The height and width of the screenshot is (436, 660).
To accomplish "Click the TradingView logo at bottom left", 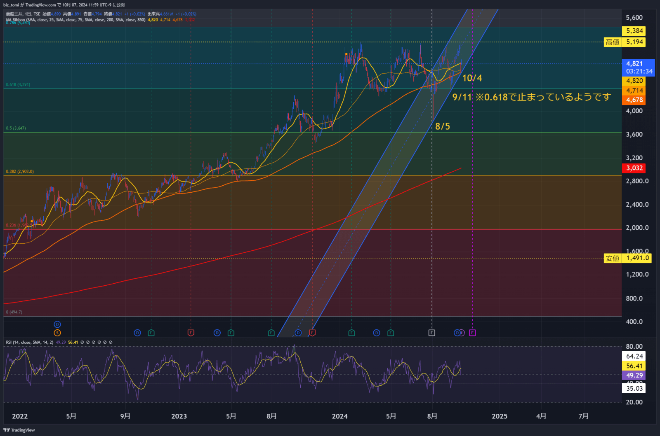I will click(19, 430).
